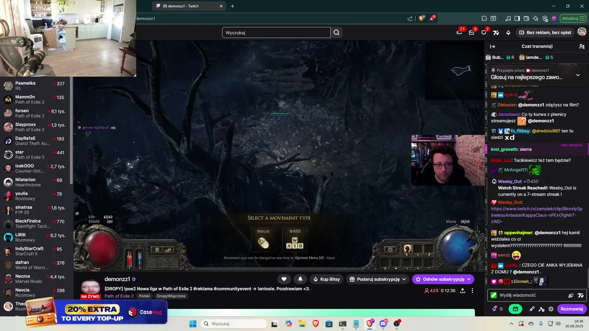Toggle notification bell for demonzz1

point(300,279)
